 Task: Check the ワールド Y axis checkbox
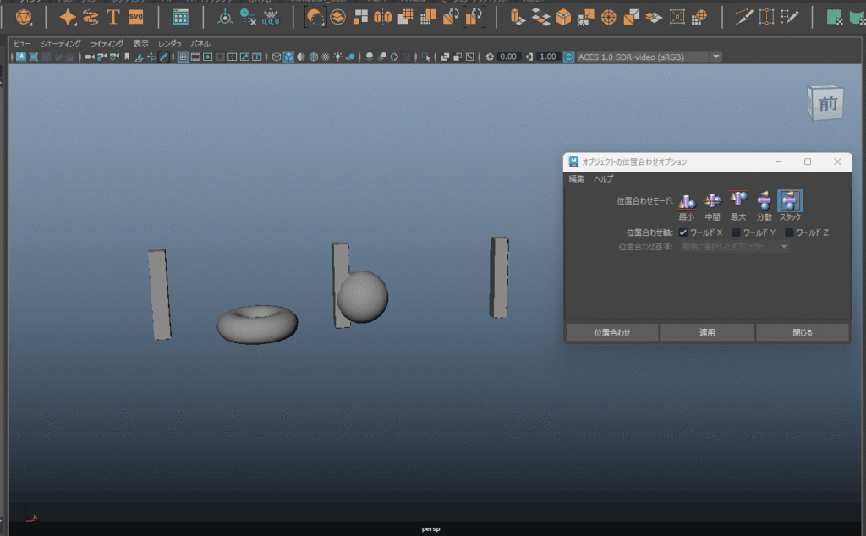pyautogui.click(x=737, y=232)
